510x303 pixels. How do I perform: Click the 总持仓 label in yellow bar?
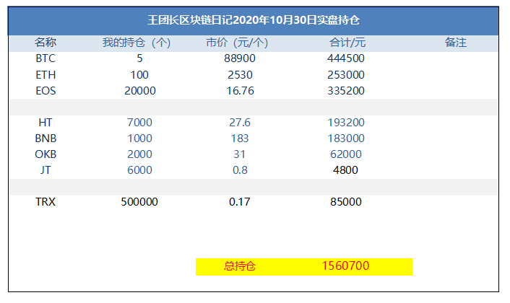click(240, 267)
